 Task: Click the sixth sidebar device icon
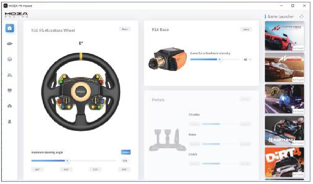[x=10, y=106]
